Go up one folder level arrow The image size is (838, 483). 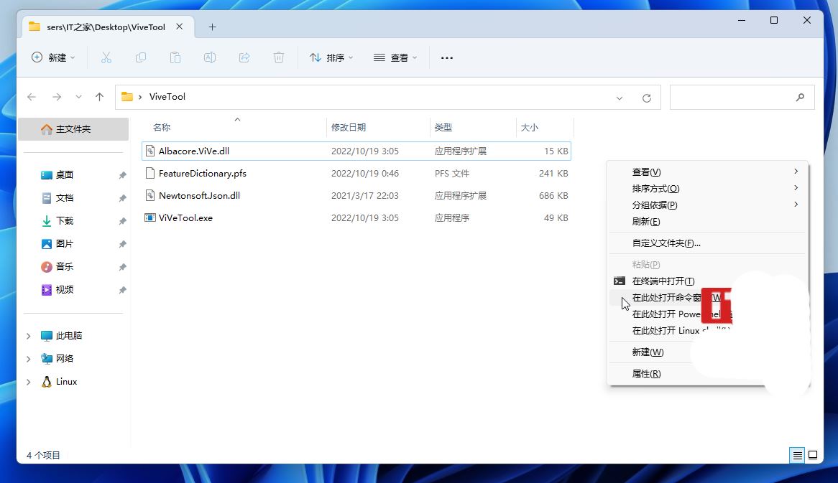pyautogui.click(x=99, y=97)
